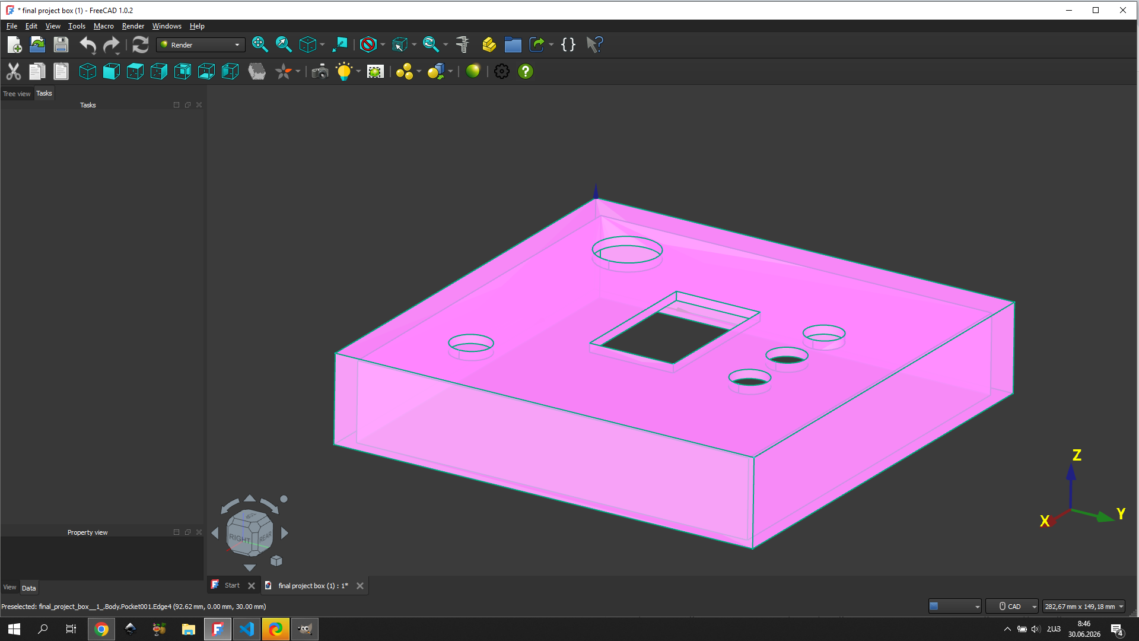
Task: Open Chrome from the Windows taskbar
Action: (x=101, y=629)
